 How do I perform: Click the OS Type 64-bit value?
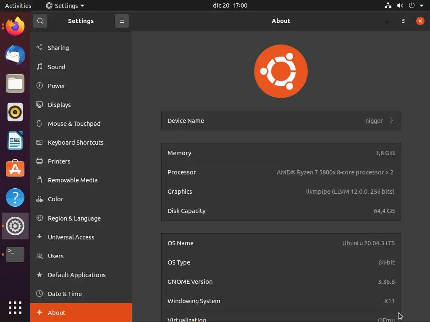click(386, 262)
